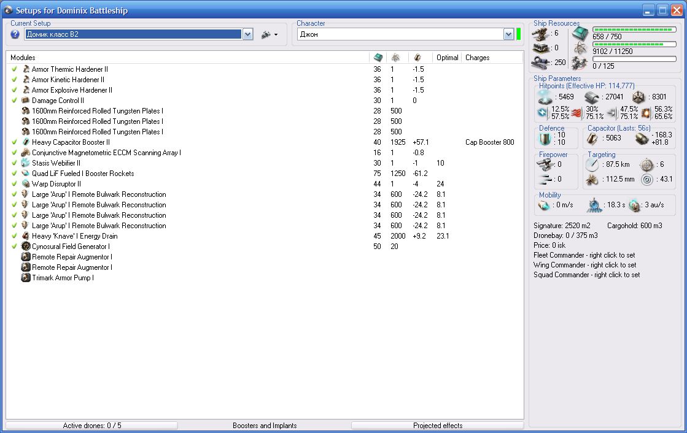
Task: Click the help question mark icon
Action: 15,34
